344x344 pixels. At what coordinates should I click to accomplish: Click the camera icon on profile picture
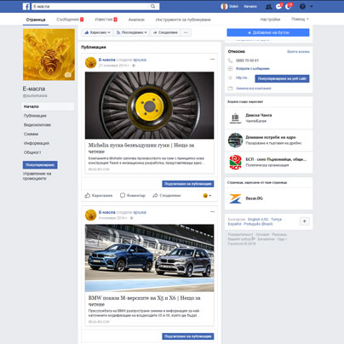(x=68, y=75)
